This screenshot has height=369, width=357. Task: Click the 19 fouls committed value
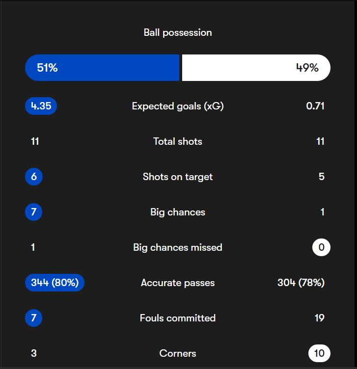(320, 318)
